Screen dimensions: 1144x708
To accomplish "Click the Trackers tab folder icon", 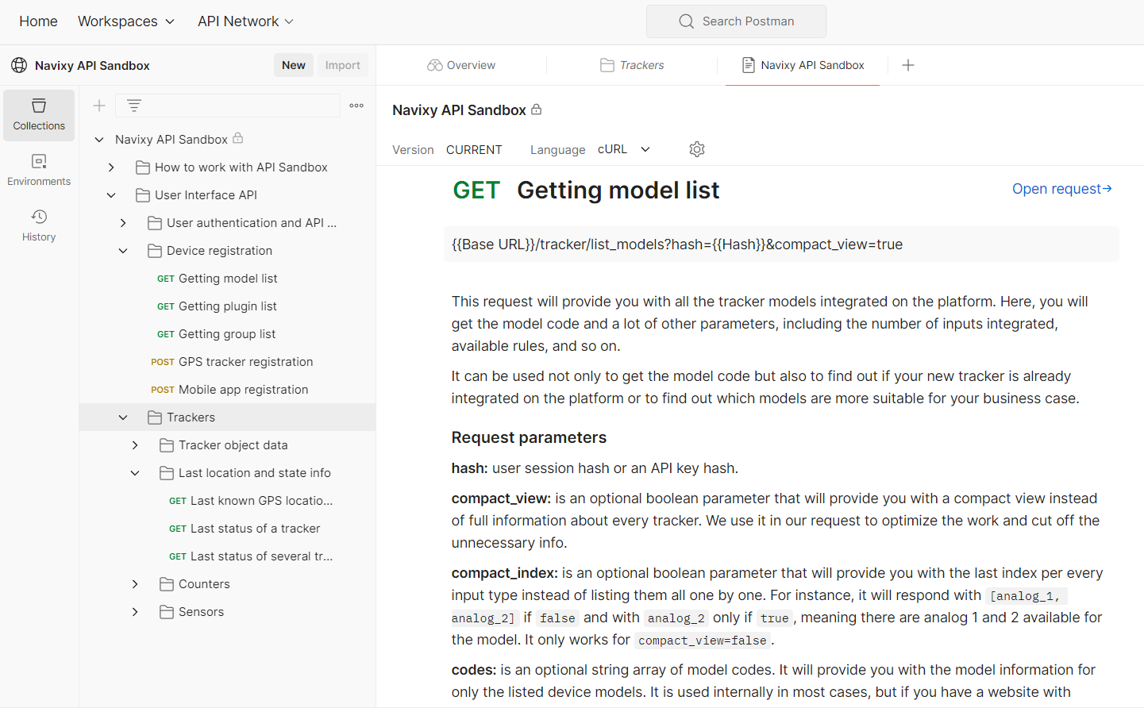I will click(x=607, y=65).
